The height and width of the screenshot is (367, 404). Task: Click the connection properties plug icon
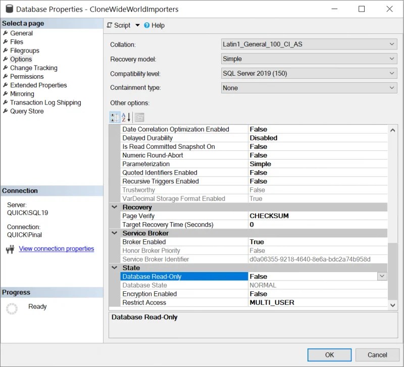(10, 249)
